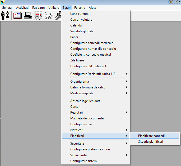Expand the Notificari submenu
The image size is (181, 166).
[96, 130]
